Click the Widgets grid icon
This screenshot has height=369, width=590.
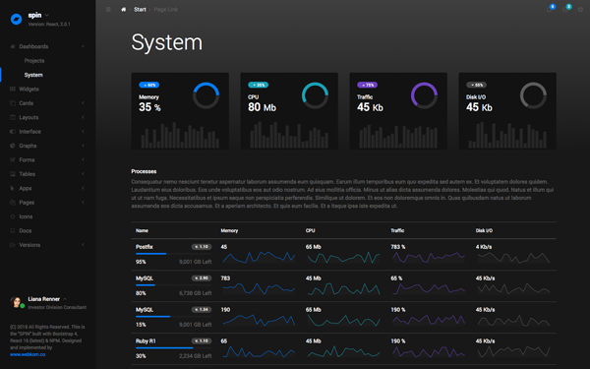tap(13, 90)
